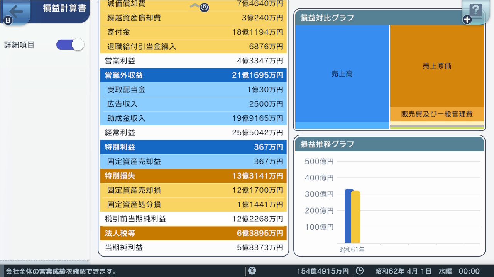Click the 25億5042万円 value
Viewport: 494px width, 277px height.
click(257, 133)
